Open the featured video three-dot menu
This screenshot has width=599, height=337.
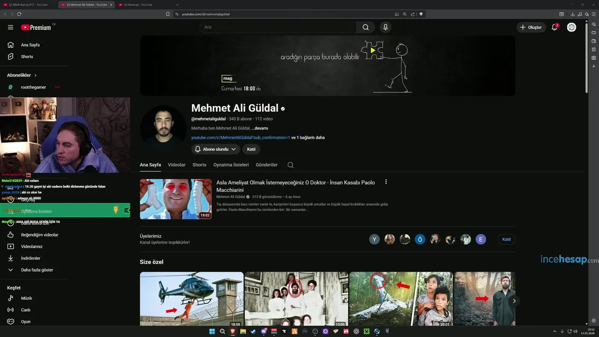(386, 182)
